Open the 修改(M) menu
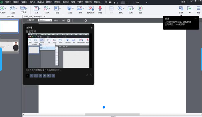Image resolution: width=202 pixels, height=117 pixels. pos(40,2)
